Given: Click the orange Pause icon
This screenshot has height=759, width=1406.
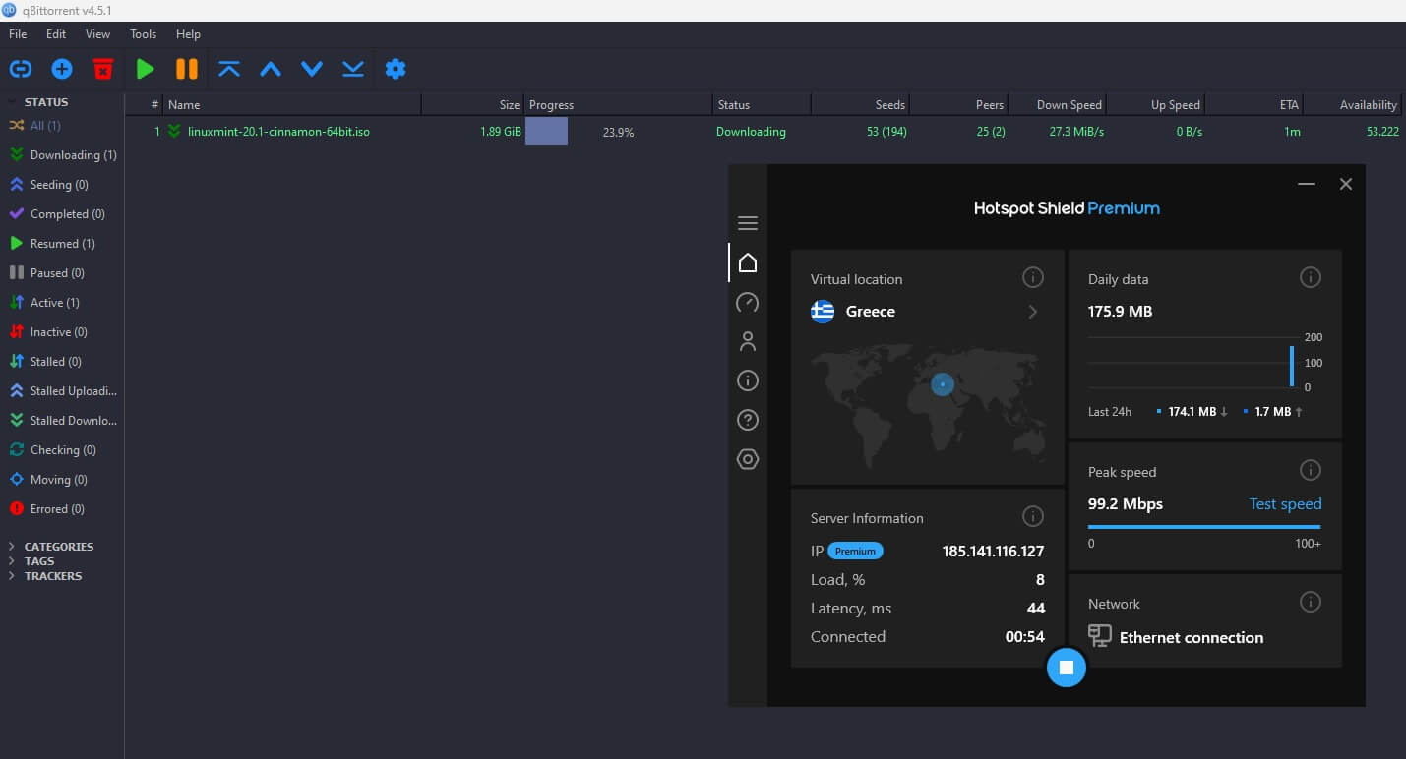Looking at the screenshot, I should tap(187, 69).
